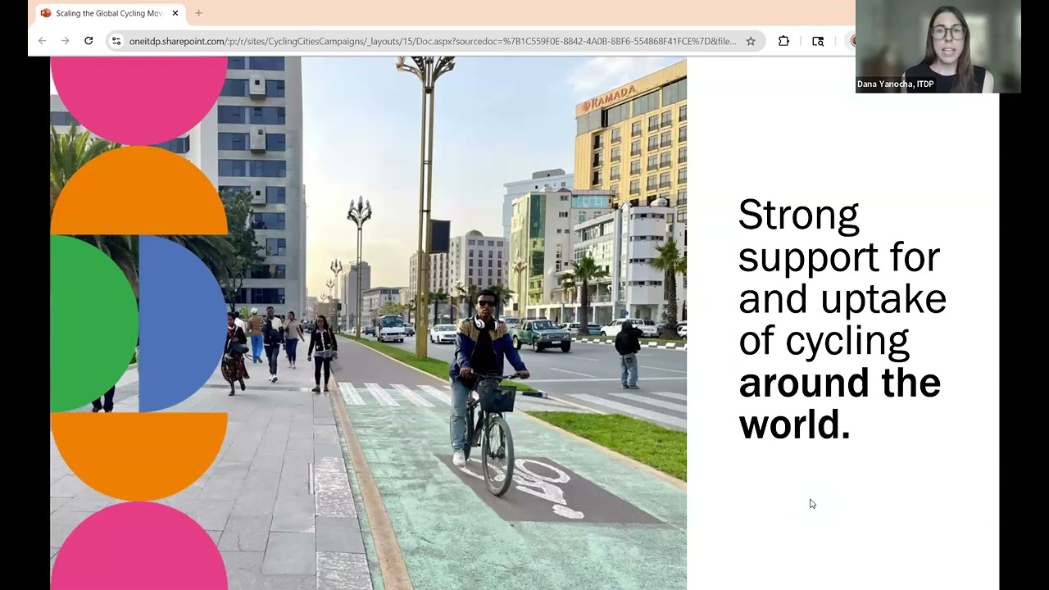Screen dimensions: 1049x590
Task: Open the browser extensions puzzle icon
Action: point(783,41)
